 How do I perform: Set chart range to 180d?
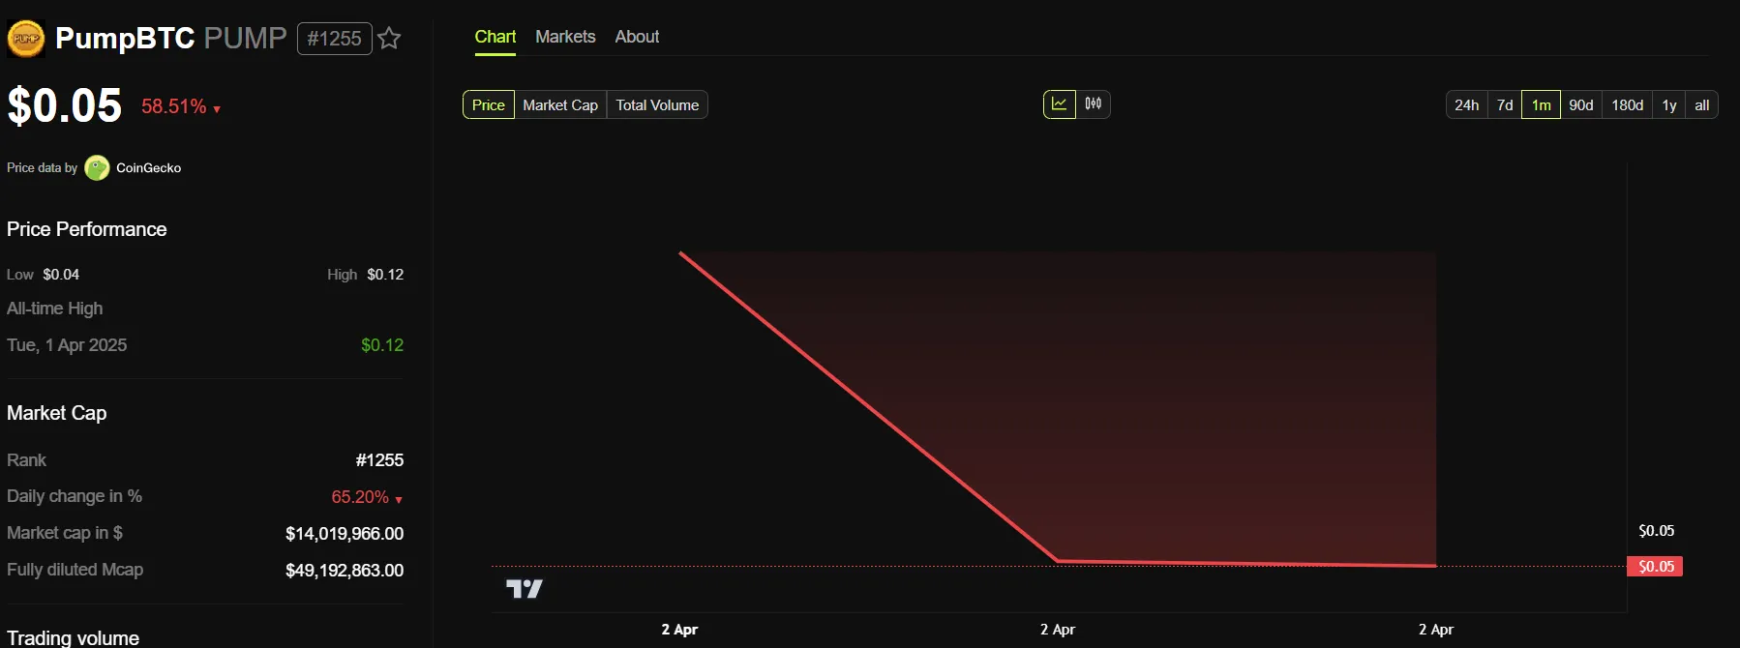[1628, 104]
